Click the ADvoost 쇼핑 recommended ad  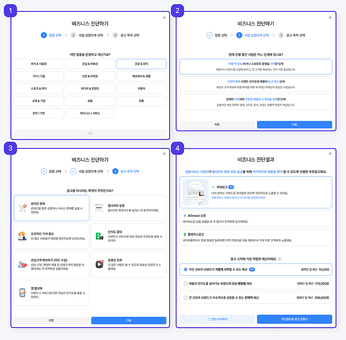point(256,218)
